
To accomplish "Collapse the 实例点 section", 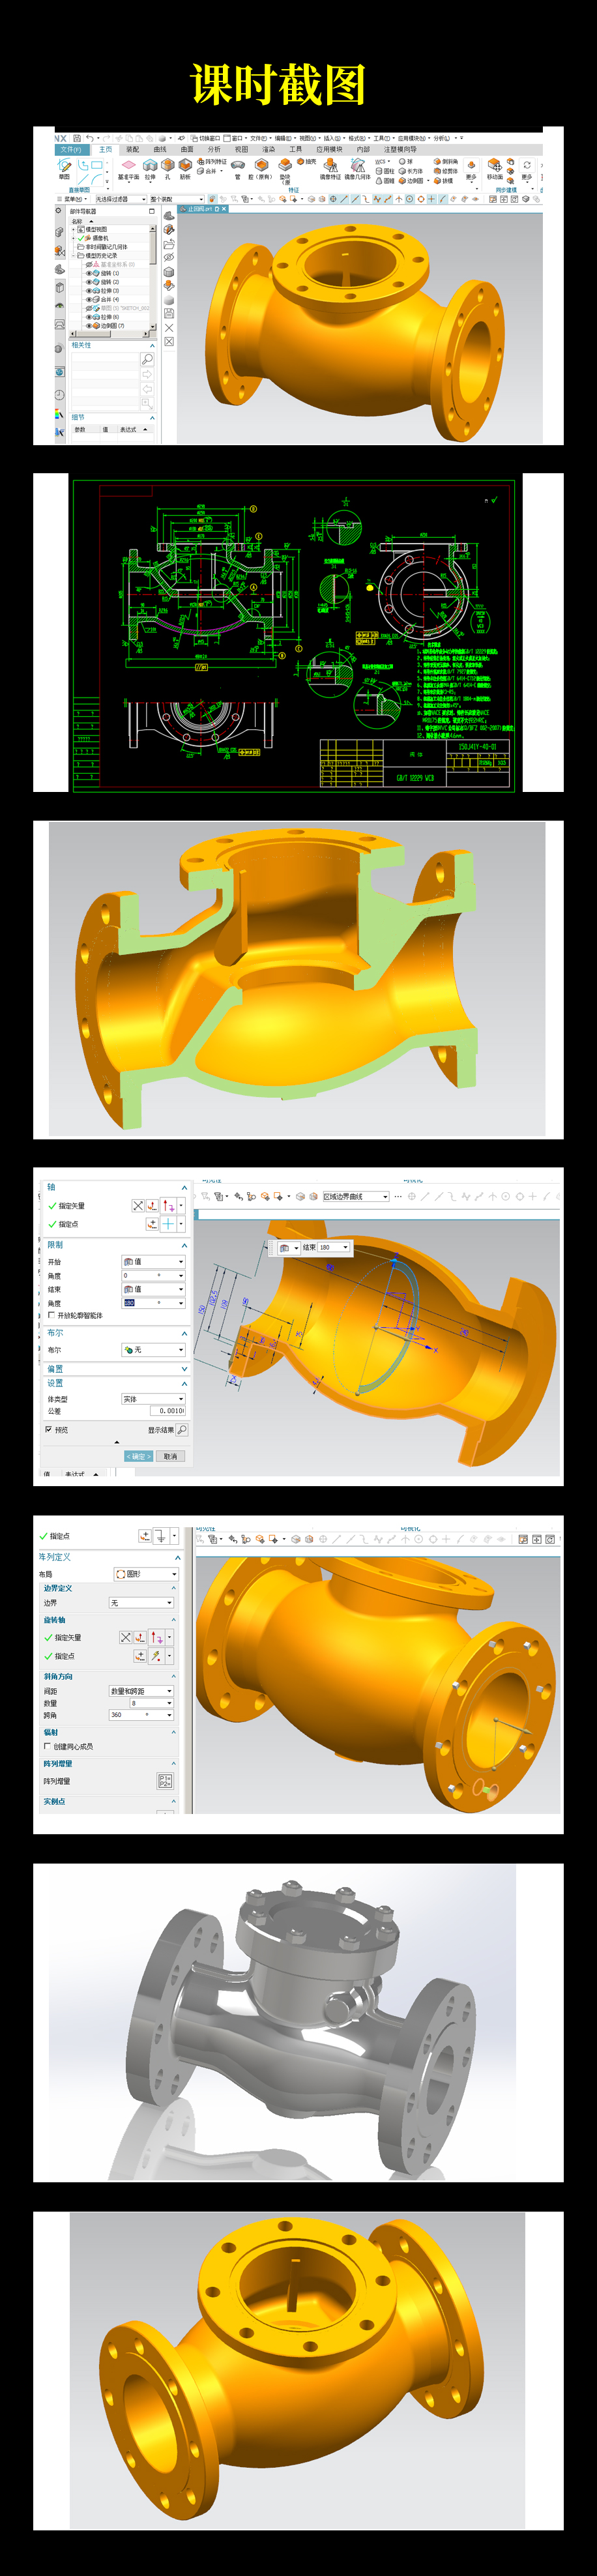I will (173, 1801).
